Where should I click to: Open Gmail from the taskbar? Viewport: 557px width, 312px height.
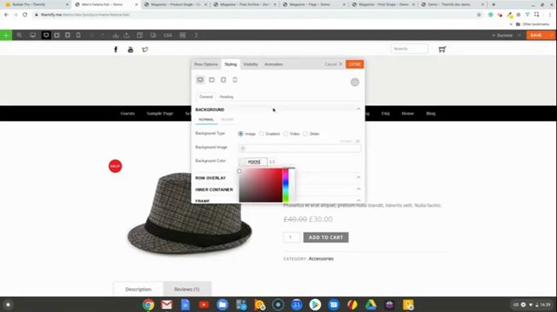pyautogui.click(x=166, y=305)
